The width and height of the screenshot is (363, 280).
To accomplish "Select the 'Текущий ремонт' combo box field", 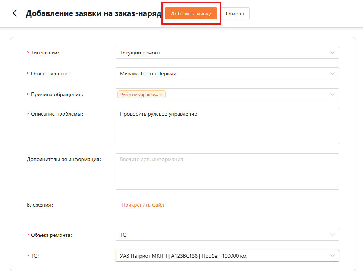I will [x=227, y=53].
